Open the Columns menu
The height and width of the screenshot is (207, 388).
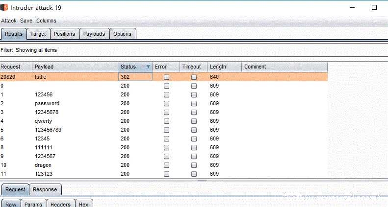click(46, 21)
